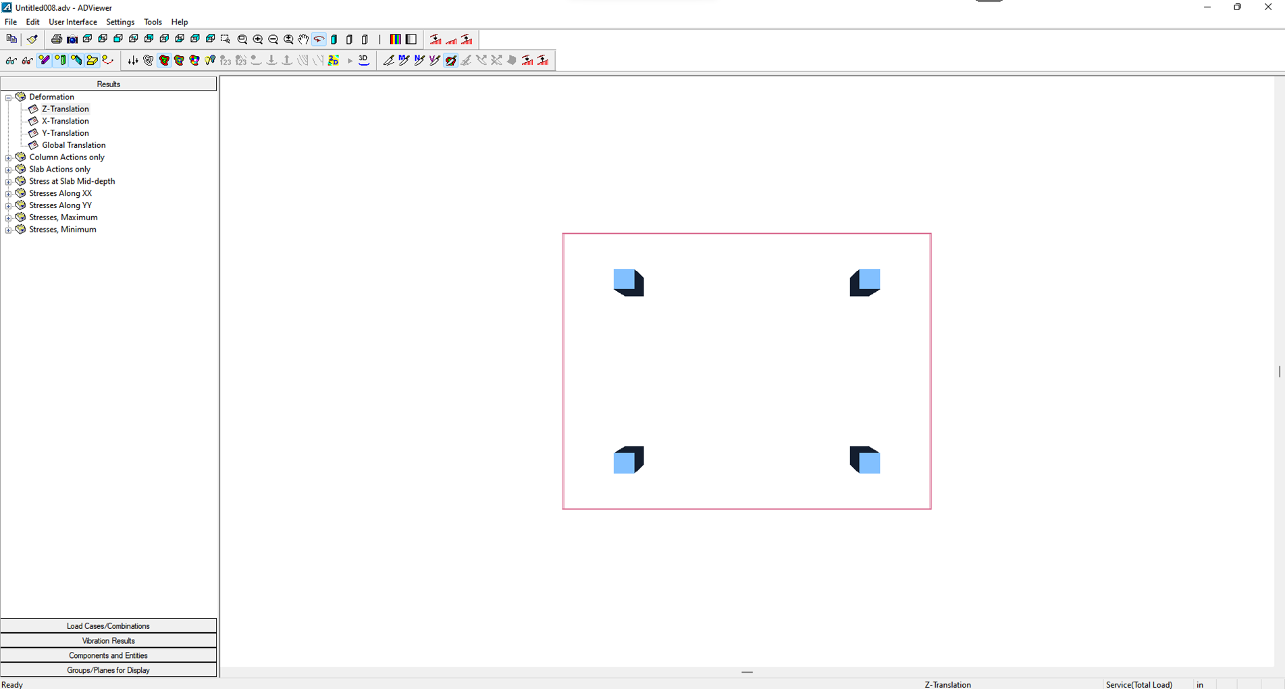Viewport: 1285px width, 689px height.
Task: Click the moment cut 'M' knife icon
Action: click(404, 60)
